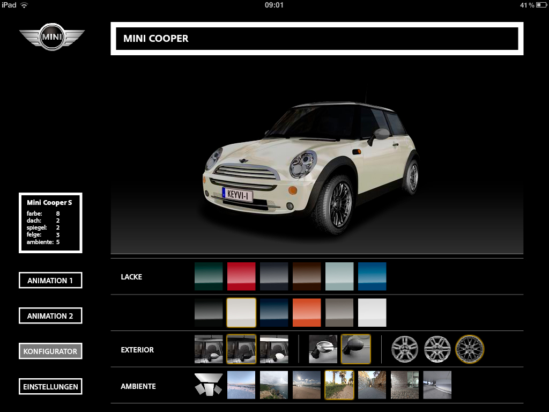Viewport: 549px width, 412px height.
Task: Switch to the Konfigurator section
Action: tap(50, 351)
